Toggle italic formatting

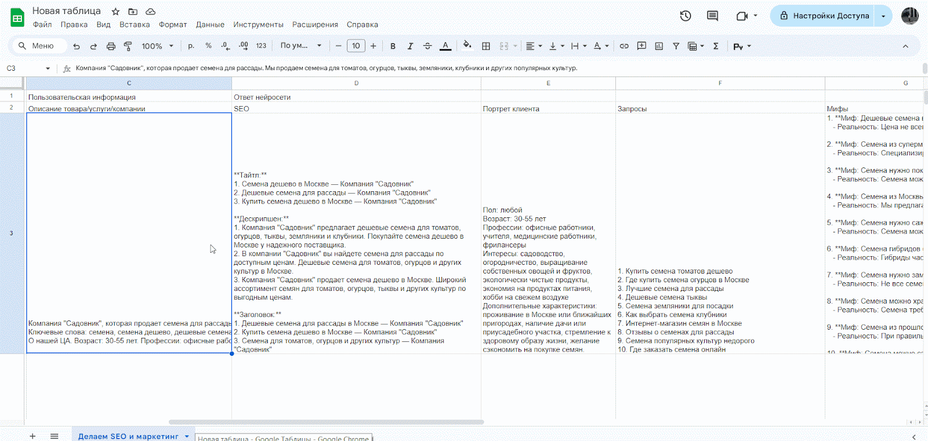pyautogui.click(x=410, y=46)
